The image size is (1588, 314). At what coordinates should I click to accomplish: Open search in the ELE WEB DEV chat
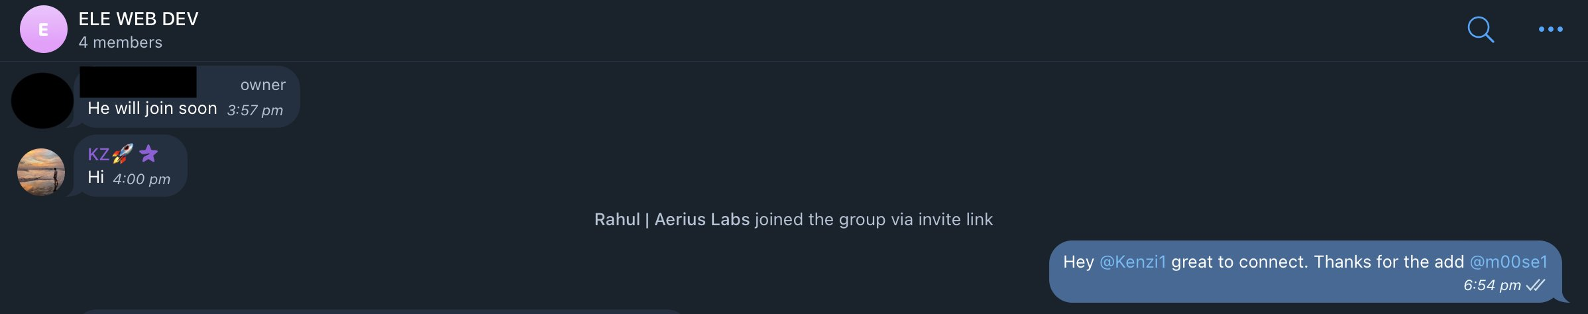[1480, 29]
